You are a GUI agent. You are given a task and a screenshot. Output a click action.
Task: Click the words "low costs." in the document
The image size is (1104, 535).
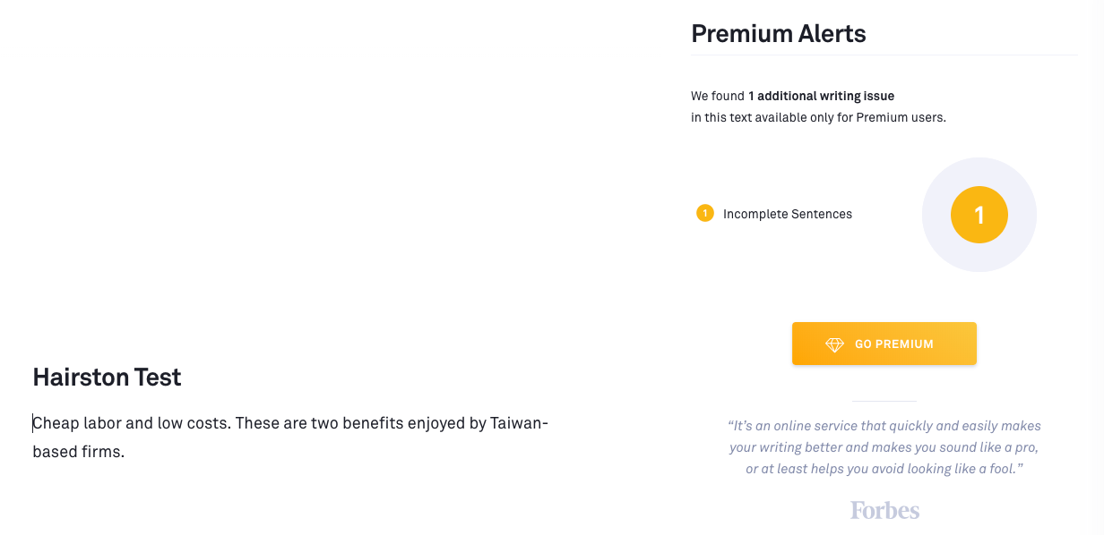194,423
